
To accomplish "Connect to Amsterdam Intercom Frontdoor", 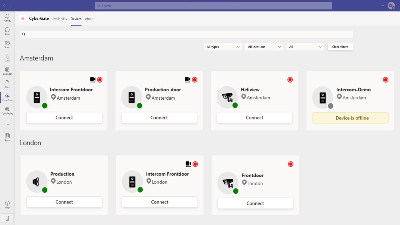I will pyautogui.click(x=64, y=117).
